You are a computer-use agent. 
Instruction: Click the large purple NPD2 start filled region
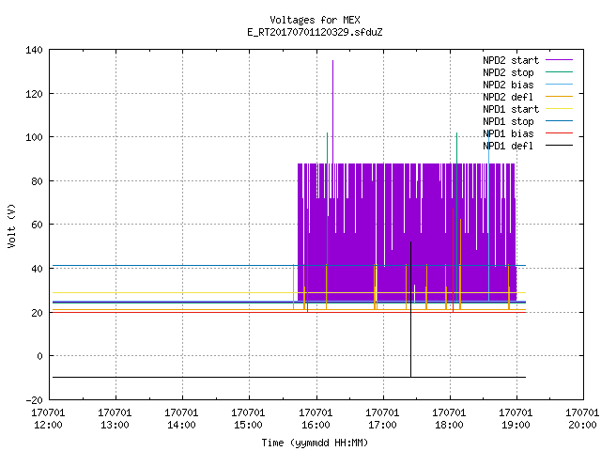tap(407, 232)
